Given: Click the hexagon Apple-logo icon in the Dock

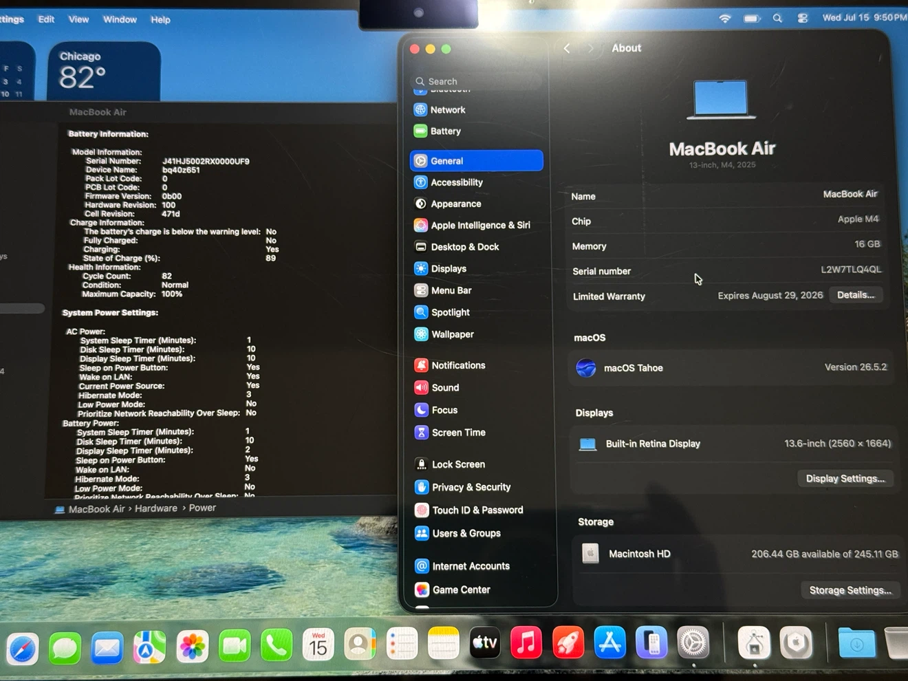Looking at the screenshot, I should pos(796,643).
